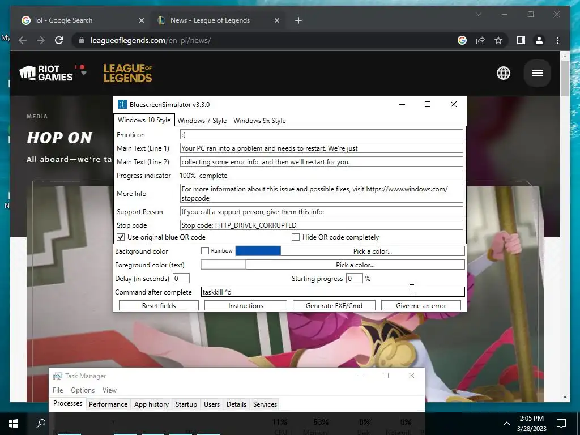Open the browser side panel icon

521,40
